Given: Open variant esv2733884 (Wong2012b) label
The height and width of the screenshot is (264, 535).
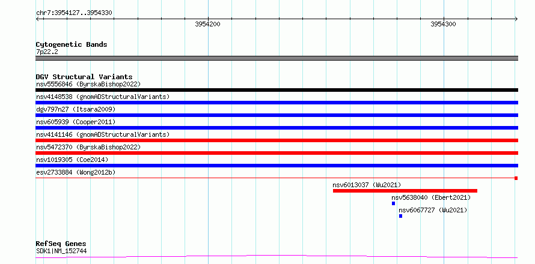Looking at the screenshot, I should tap(76, 172).
